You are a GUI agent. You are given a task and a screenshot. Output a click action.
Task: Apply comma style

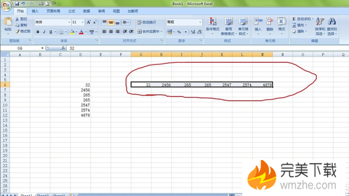point(185,32)
